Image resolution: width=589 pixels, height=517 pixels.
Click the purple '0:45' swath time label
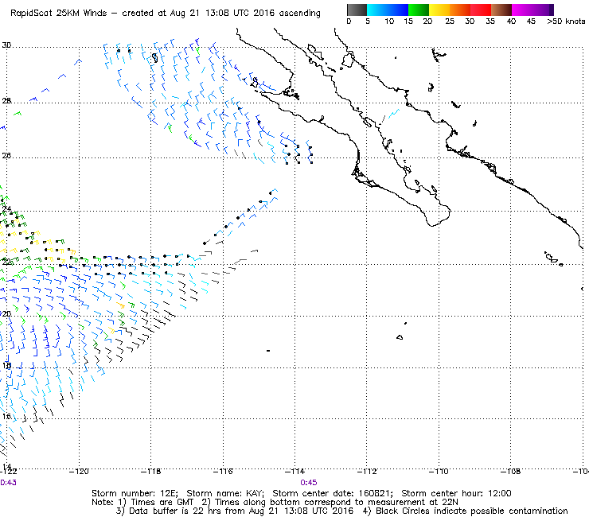click(308, 483)
